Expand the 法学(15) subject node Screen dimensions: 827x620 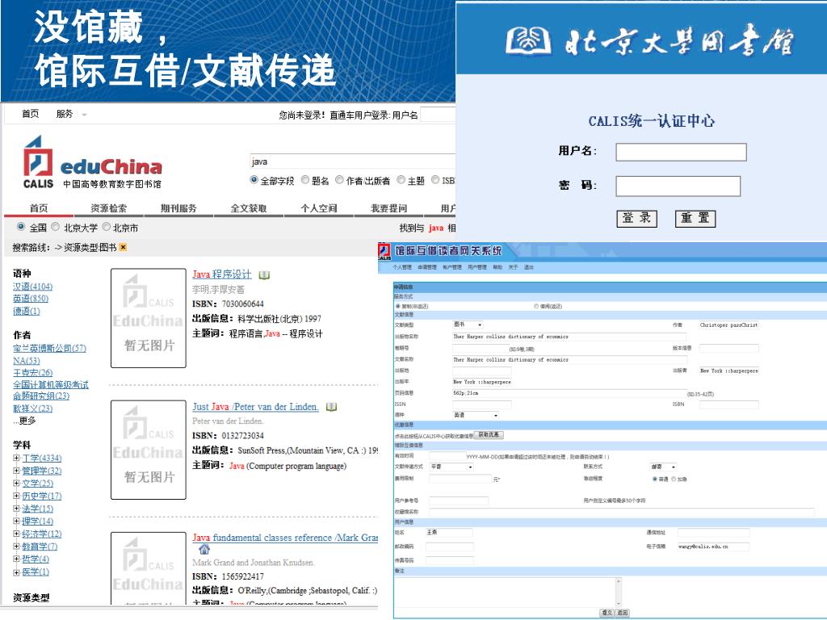(16, 509)
